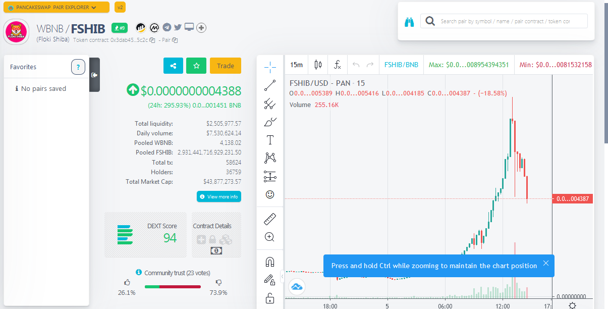608x309 pixels.
Task: Click the Floki Shiba token logo
Action: click(x=17, y=32)
